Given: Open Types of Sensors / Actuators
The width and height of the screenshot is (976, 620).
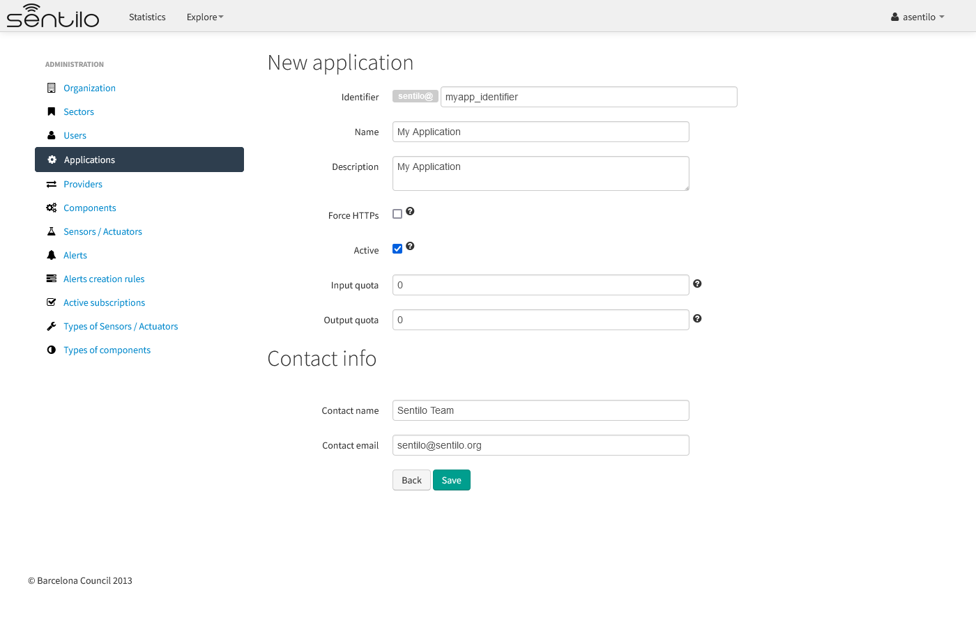Looking at the screenshot, I should pyautogui.click(x=121, y=326).
